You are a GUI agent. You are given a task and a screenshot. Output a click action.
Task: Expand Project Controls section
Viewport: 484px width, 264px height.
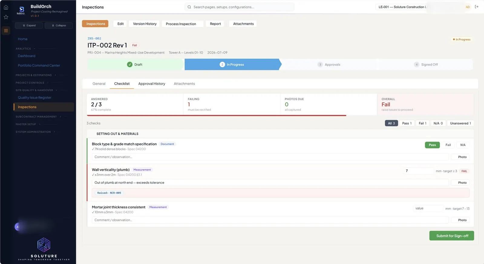pyautogui.click(x=32, y=83)
